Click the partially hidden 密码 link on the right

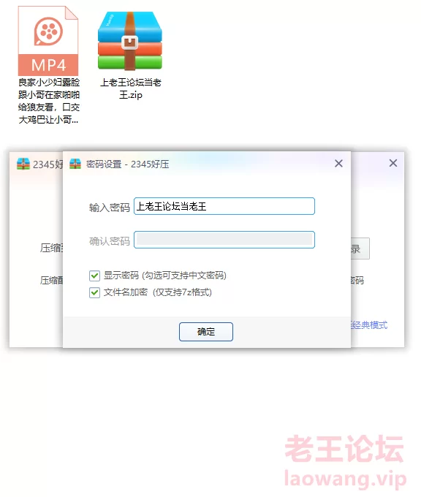pos(357,280)
